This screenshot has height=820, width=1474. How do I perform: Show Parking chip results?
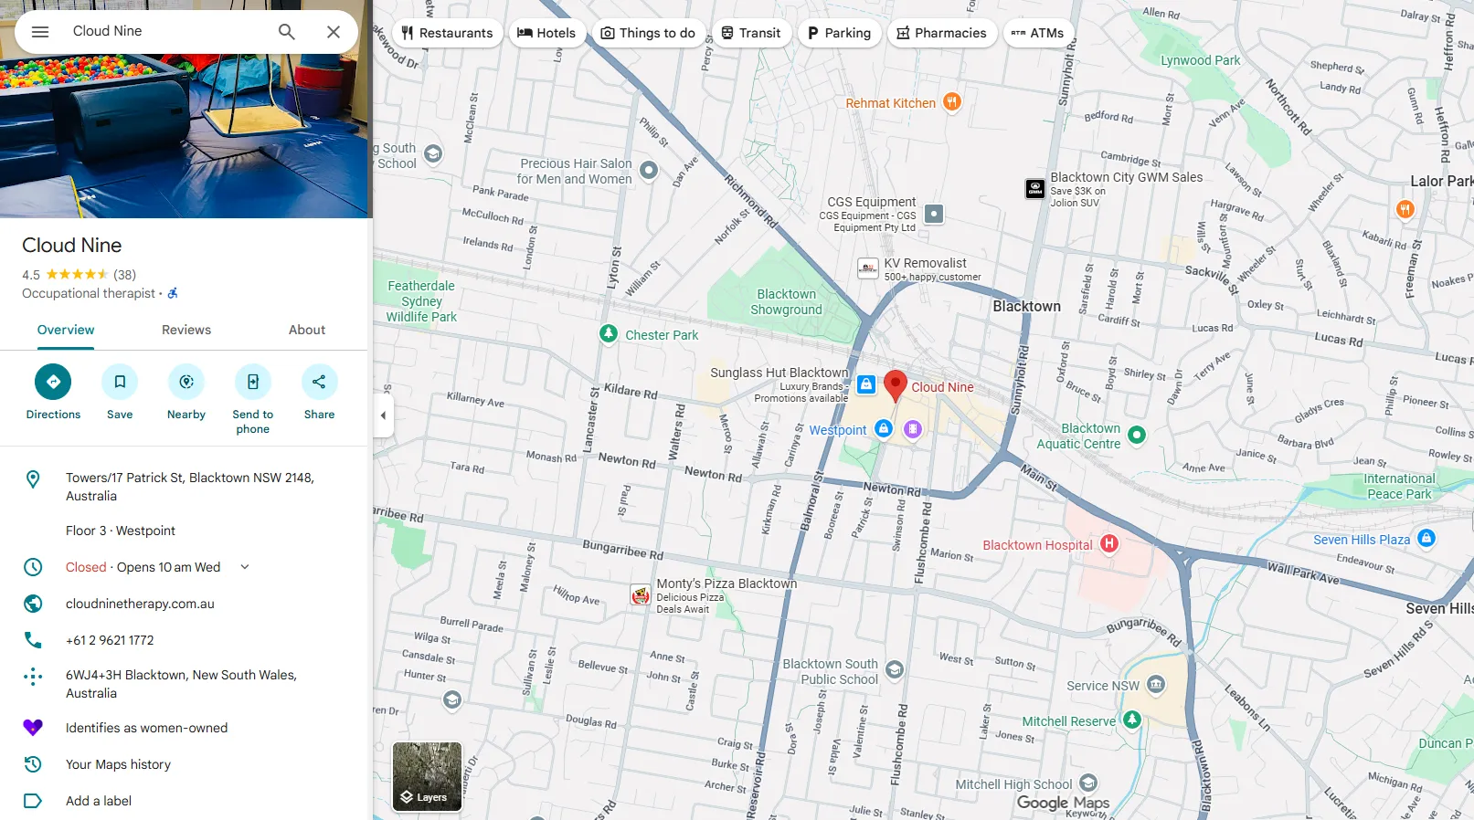pos(839,33)
